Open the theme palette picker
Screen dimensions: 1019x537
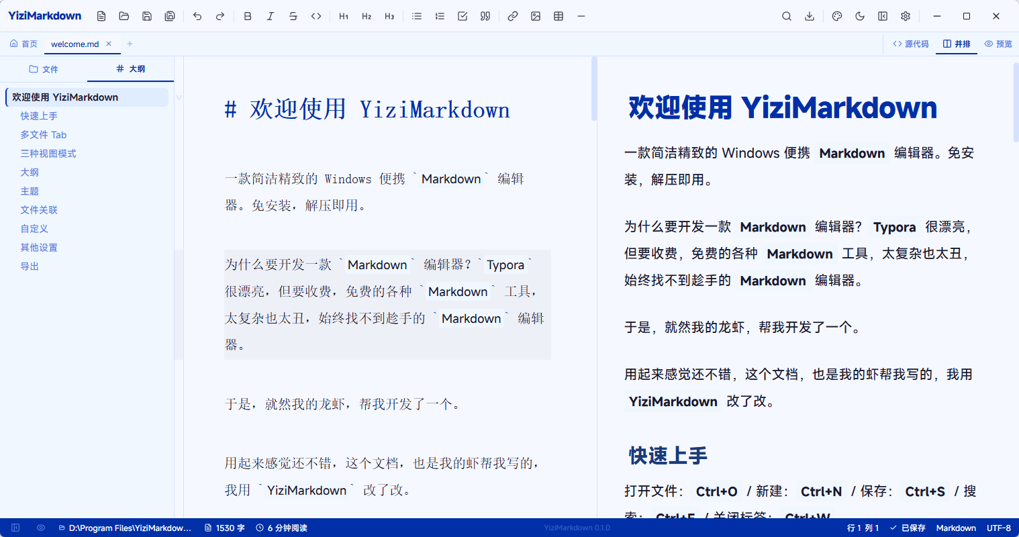837,16
